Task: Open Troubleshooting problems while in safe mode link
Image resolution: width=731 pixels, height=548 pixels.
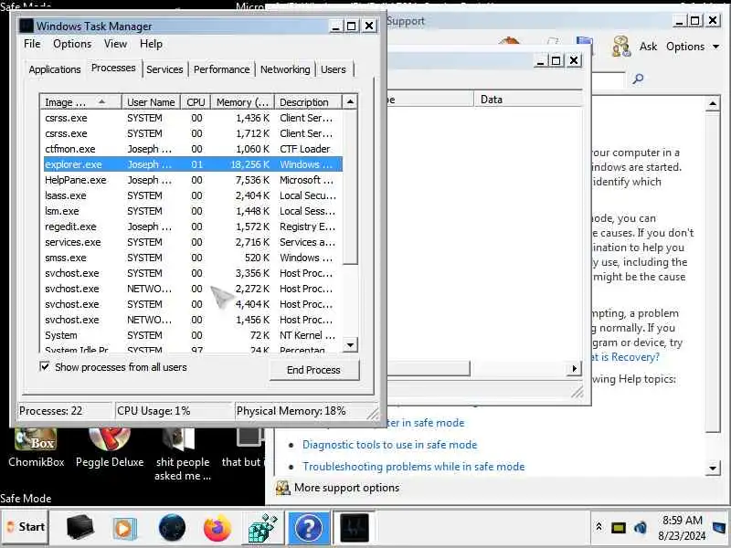Action: (x=414, y=467)
